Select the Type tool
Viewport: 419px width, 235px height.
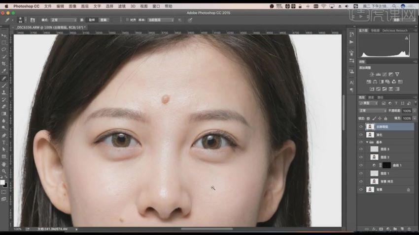pos(4,143)
